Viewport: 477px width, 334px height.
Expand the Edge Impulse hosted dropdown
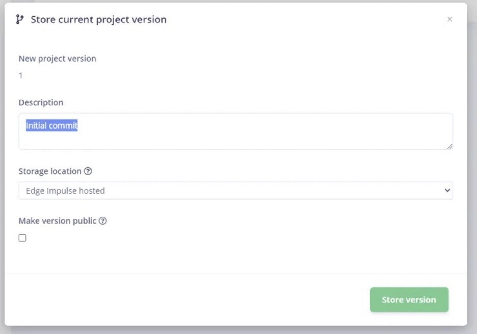pyautogui.click(x=236, y=190)
